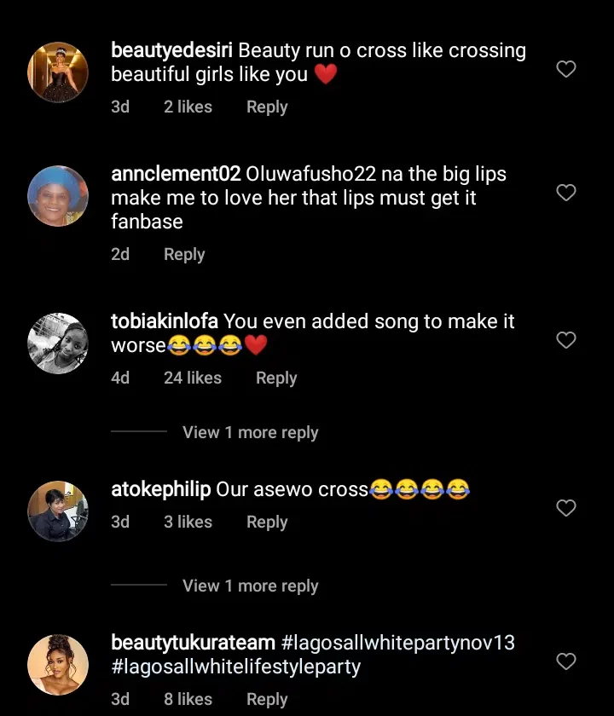This screenshot has height=716, width=614.
Task: Expand 1 more reply under tobiakinlofa's comment
Action: coord(250,433)
